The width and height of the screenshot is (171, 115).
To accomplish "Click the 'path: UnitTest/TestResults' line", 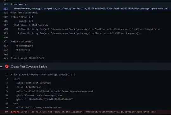I will tap(55, 91).
